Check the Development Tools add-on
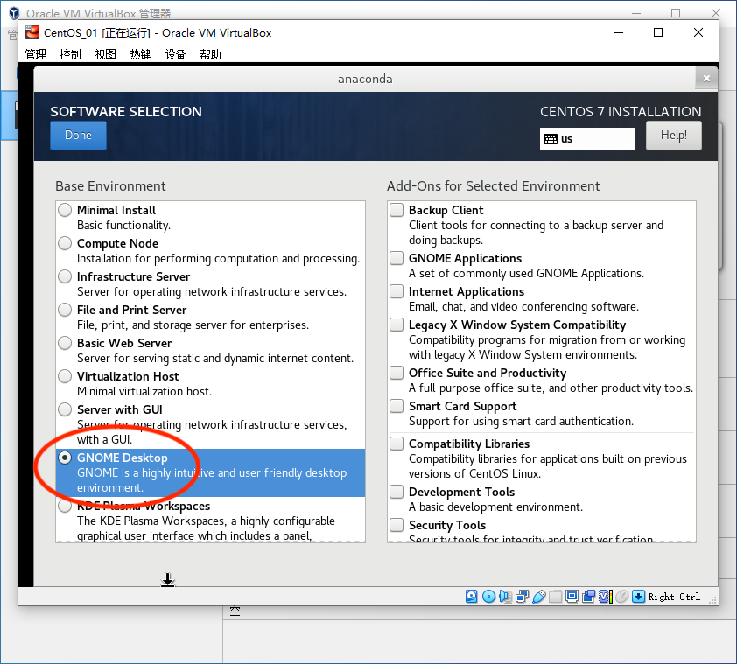Screen dimensions: 737x664 pos(397,492)
